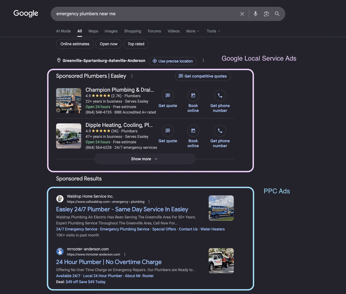Open the Google logo home link
The height and width of the screenshot is (294, 346).
26,13
